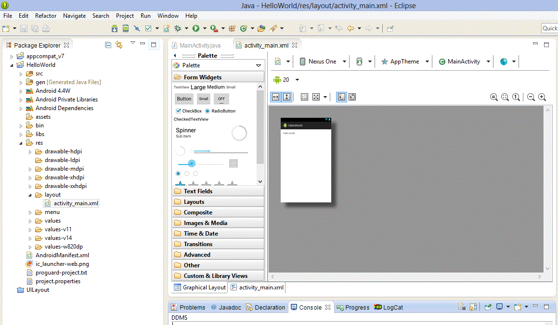Open the Composite palette category
This screenshot has height=325, width=558.
[x=218, y=212]
